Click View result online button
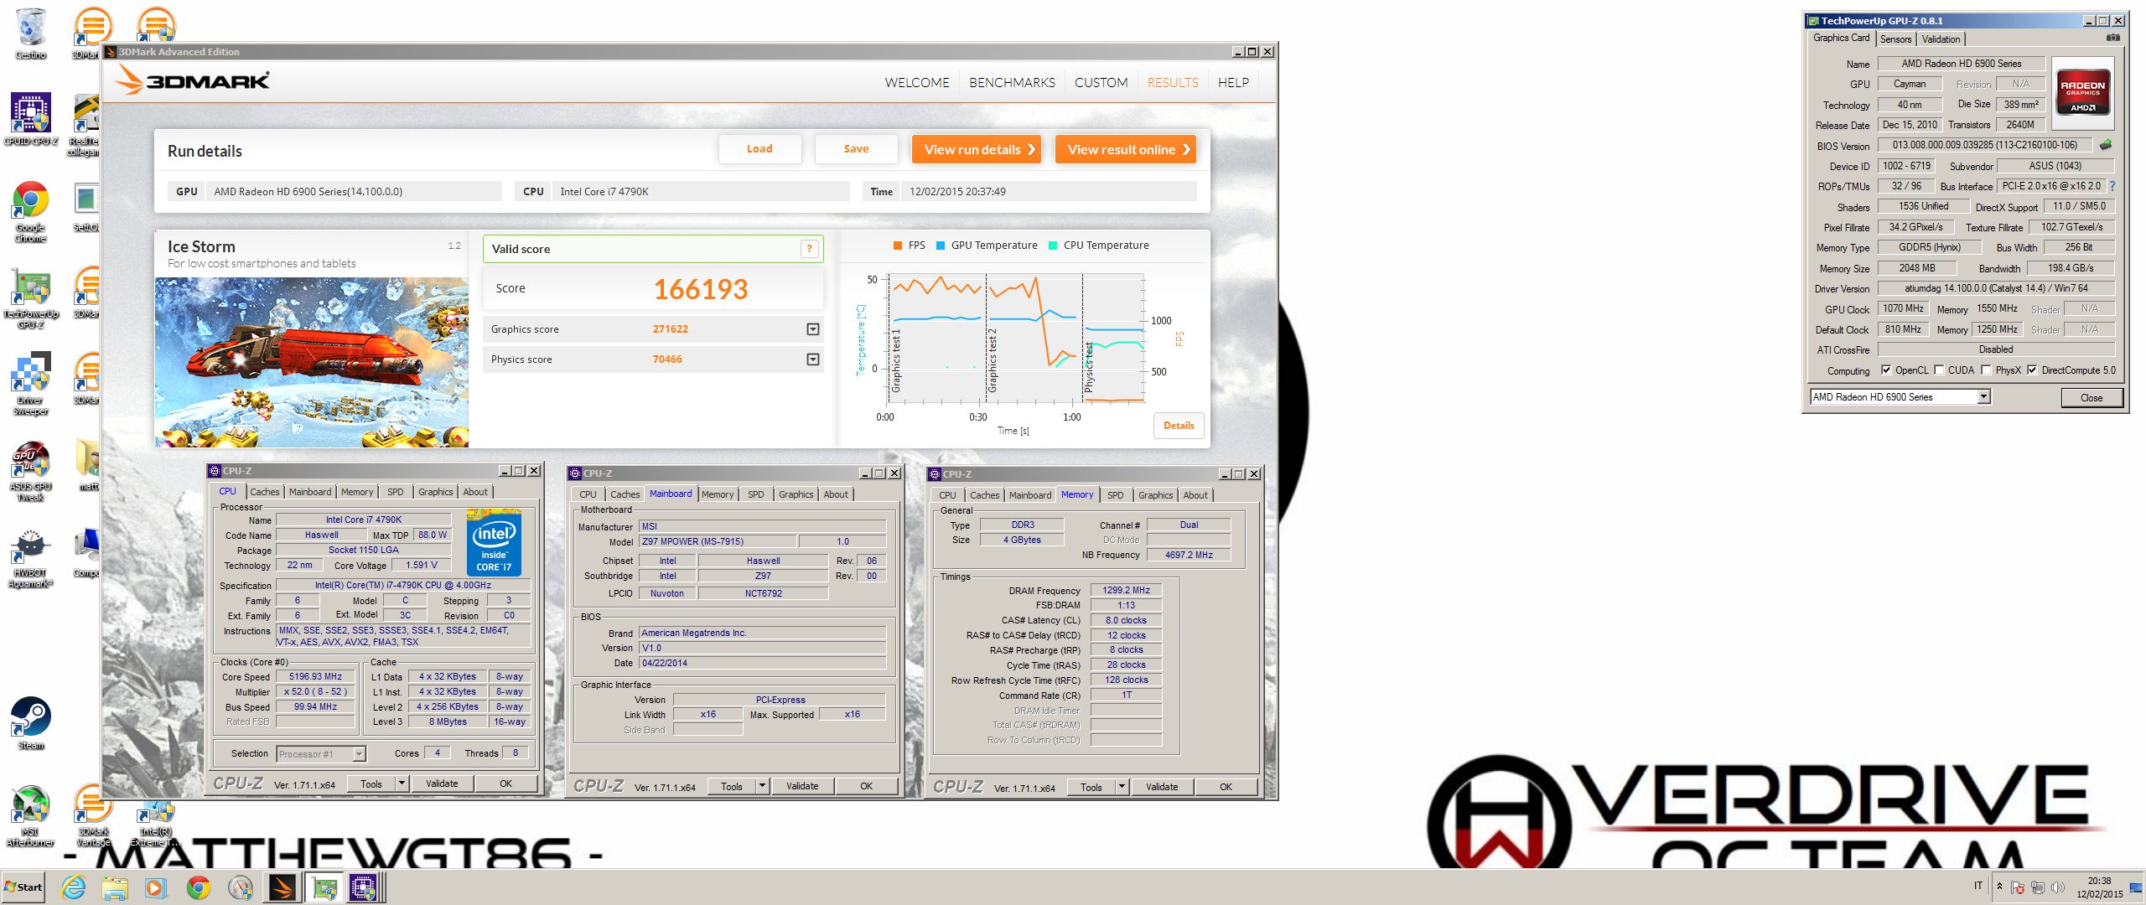 point(1126,149)
